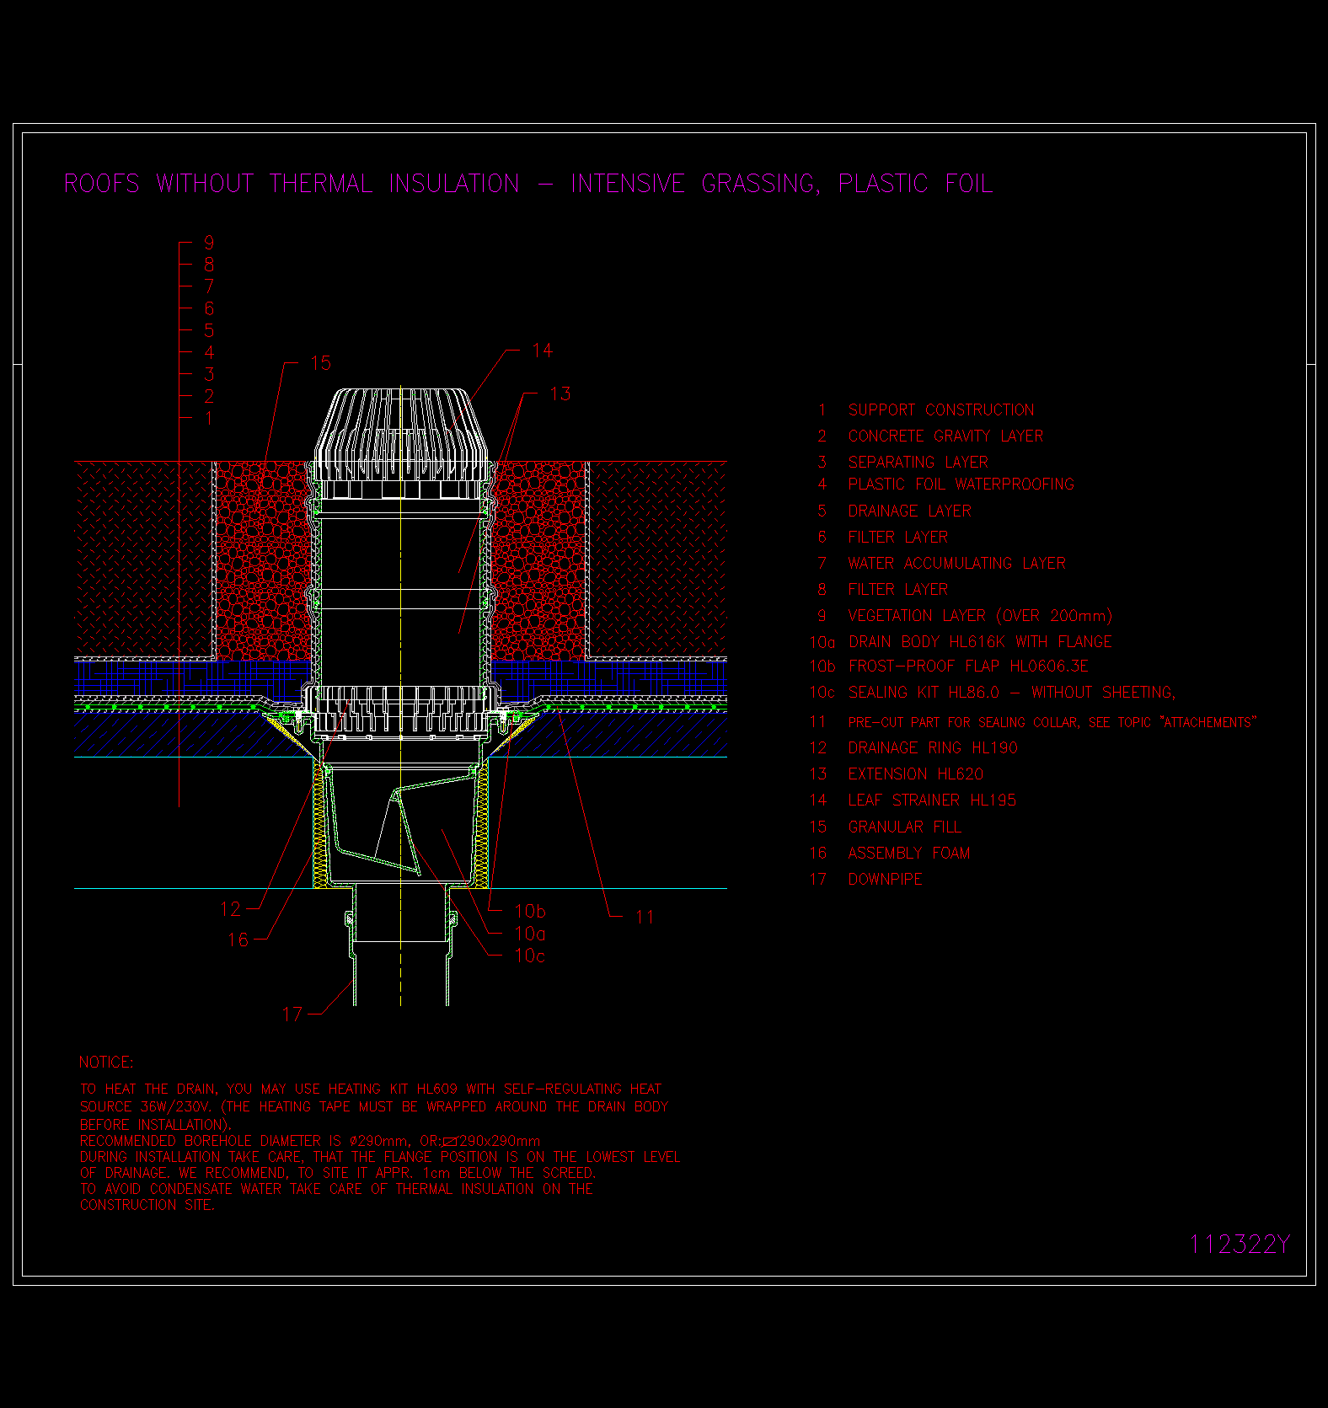Click callout label '11' right of drain

645,918
